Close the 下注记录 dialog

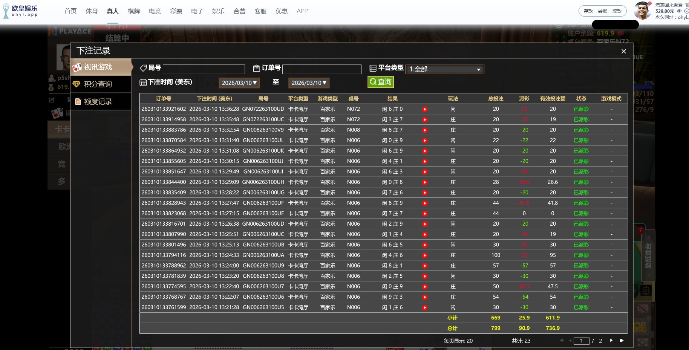(x=623, y=51)
